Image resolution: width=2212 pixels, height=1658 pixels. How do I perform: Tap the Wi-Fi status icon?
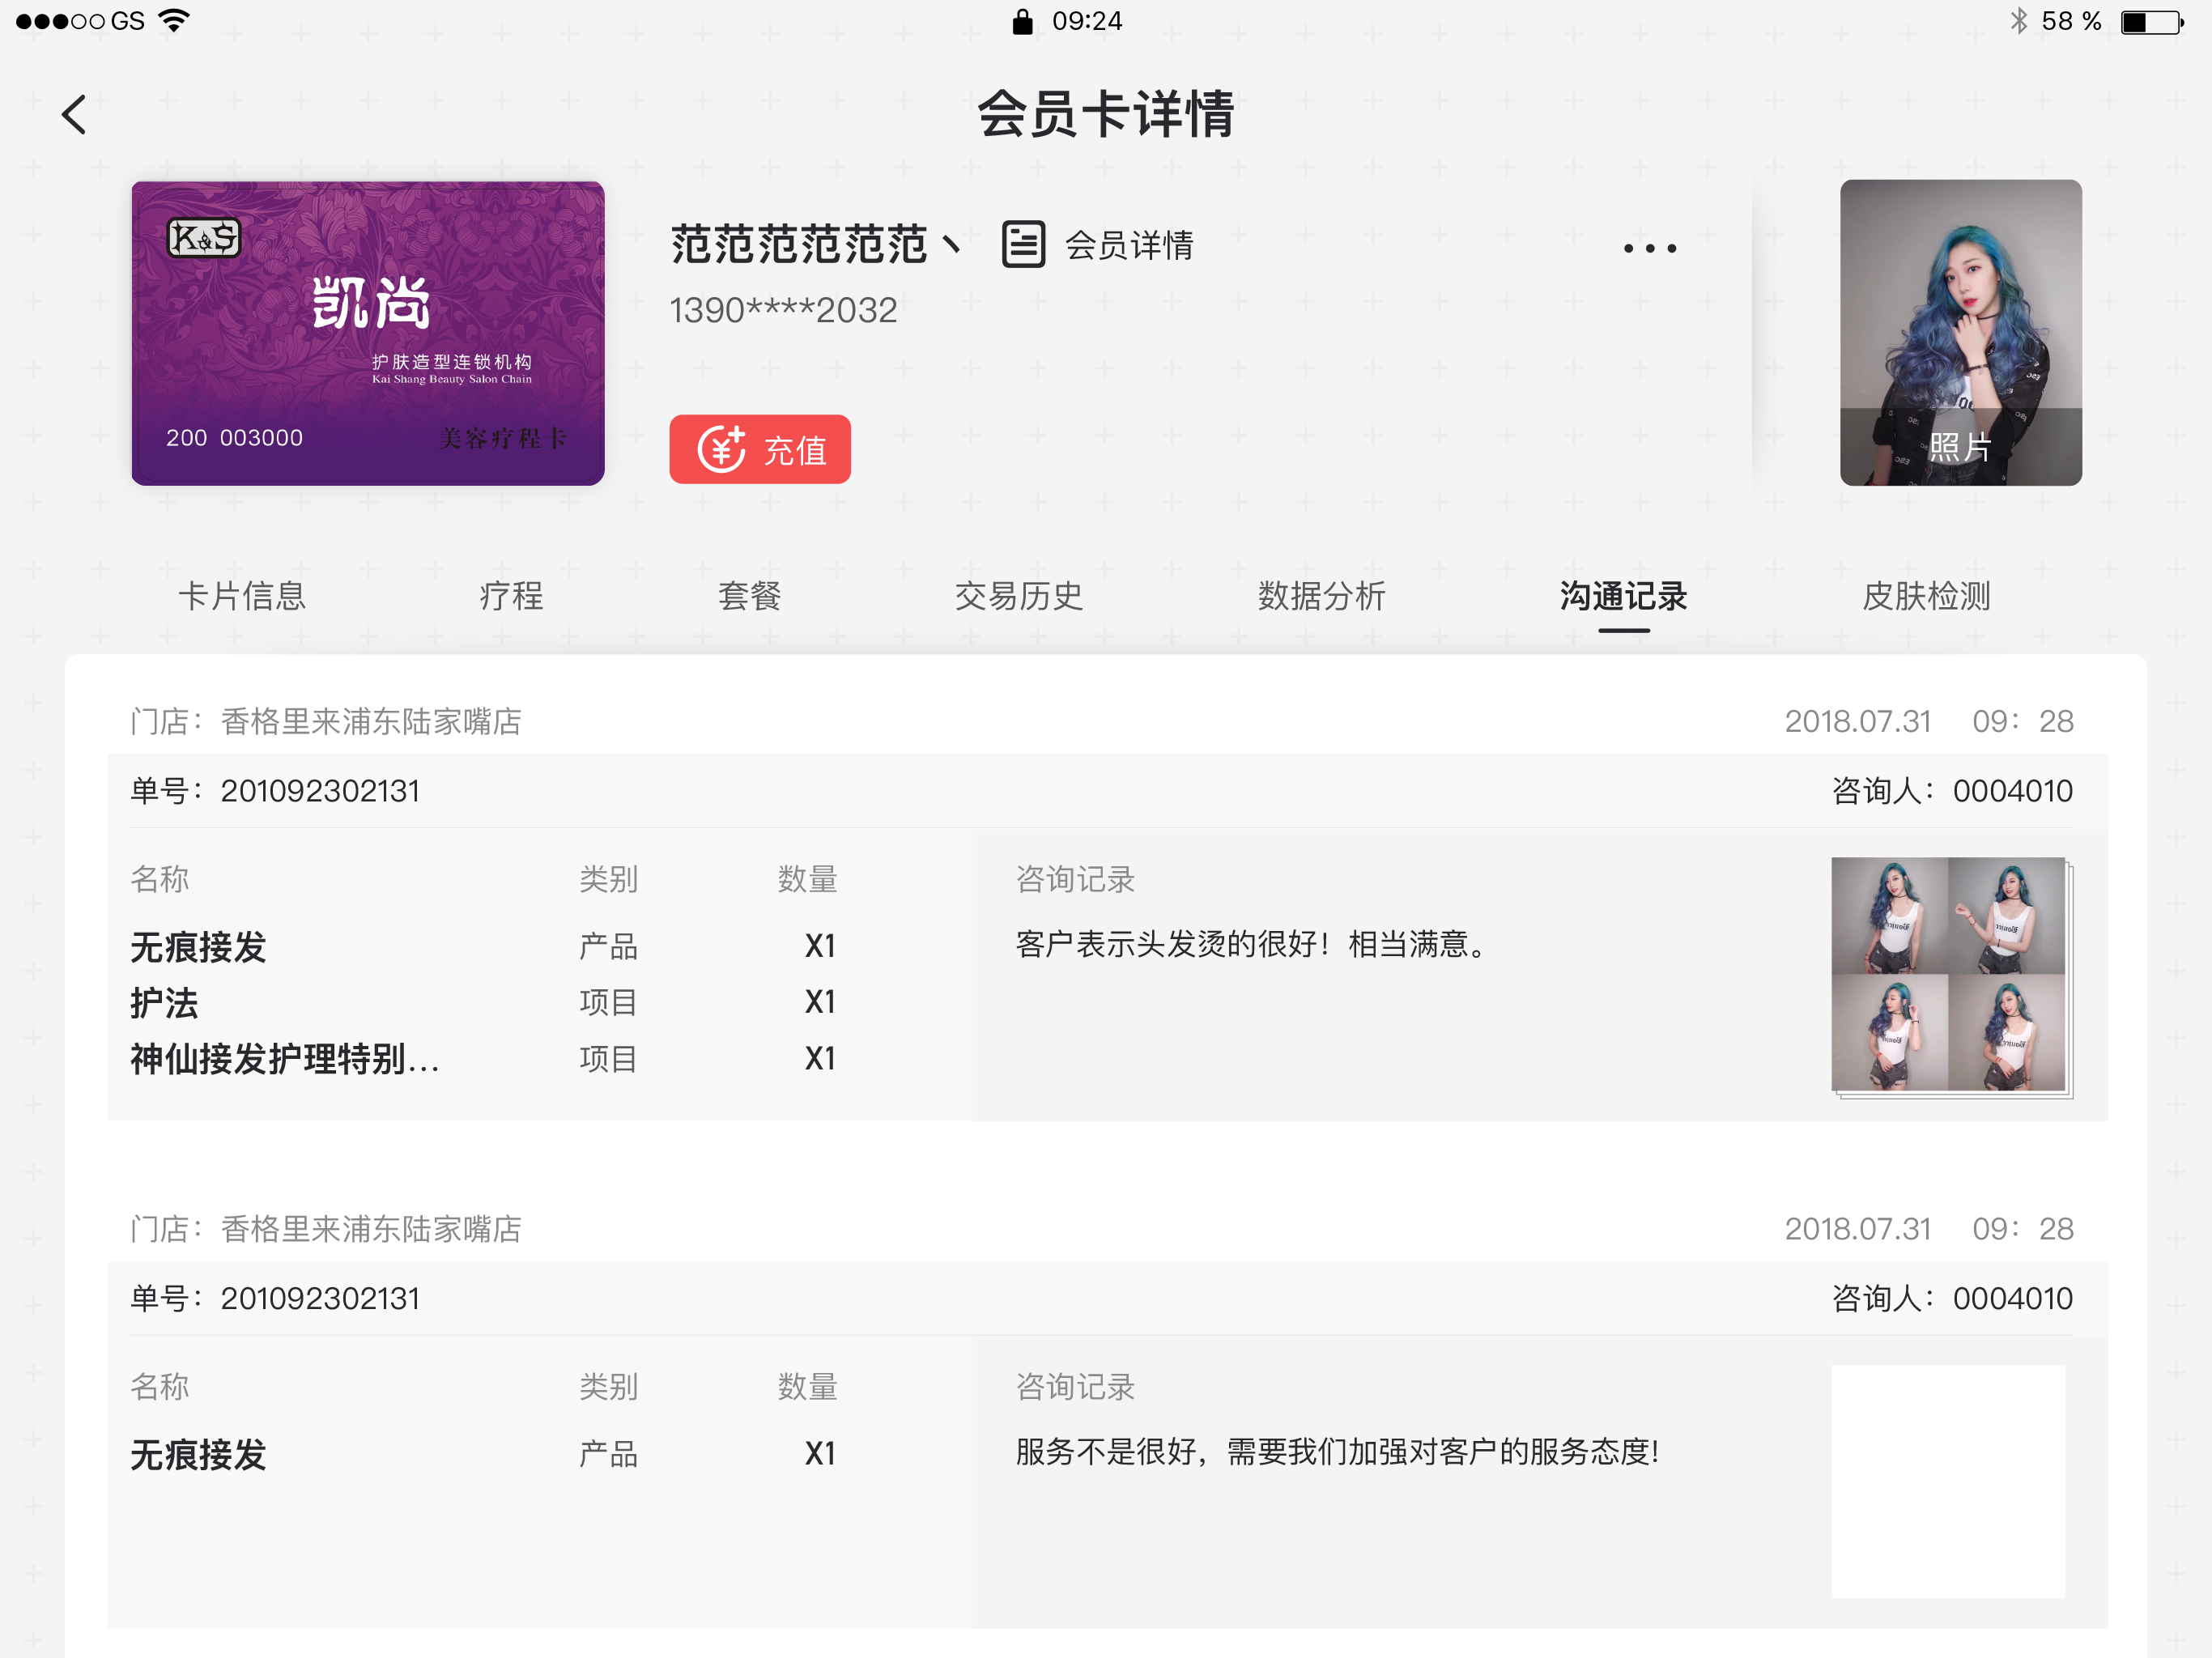point(174,20)
